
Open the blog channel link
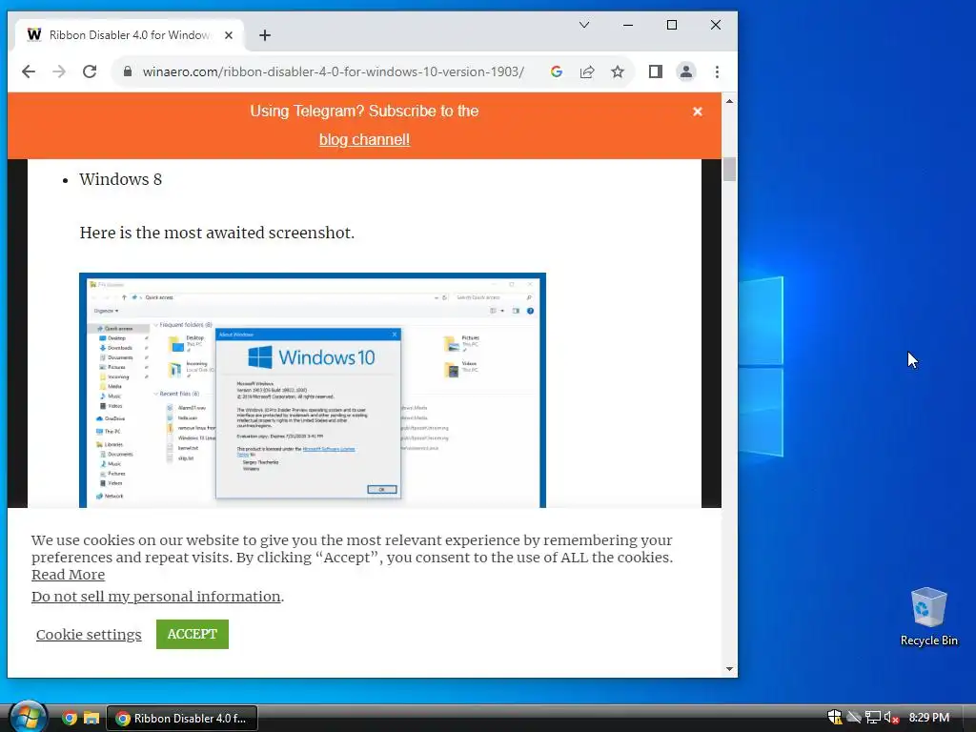pos(365,139)
